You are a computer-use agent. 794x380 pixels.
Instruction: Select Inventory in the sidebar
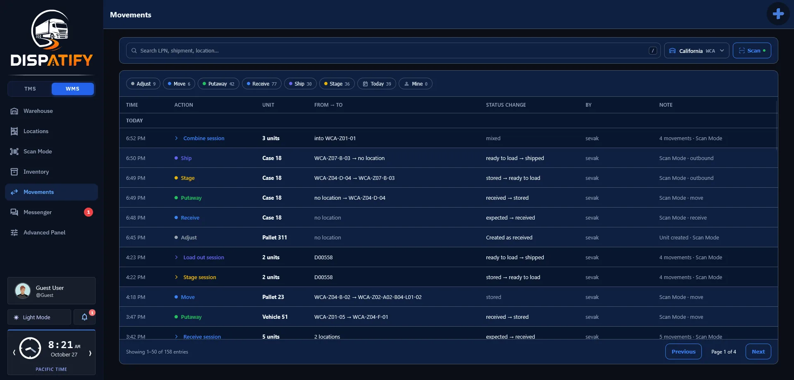(51, 172)
